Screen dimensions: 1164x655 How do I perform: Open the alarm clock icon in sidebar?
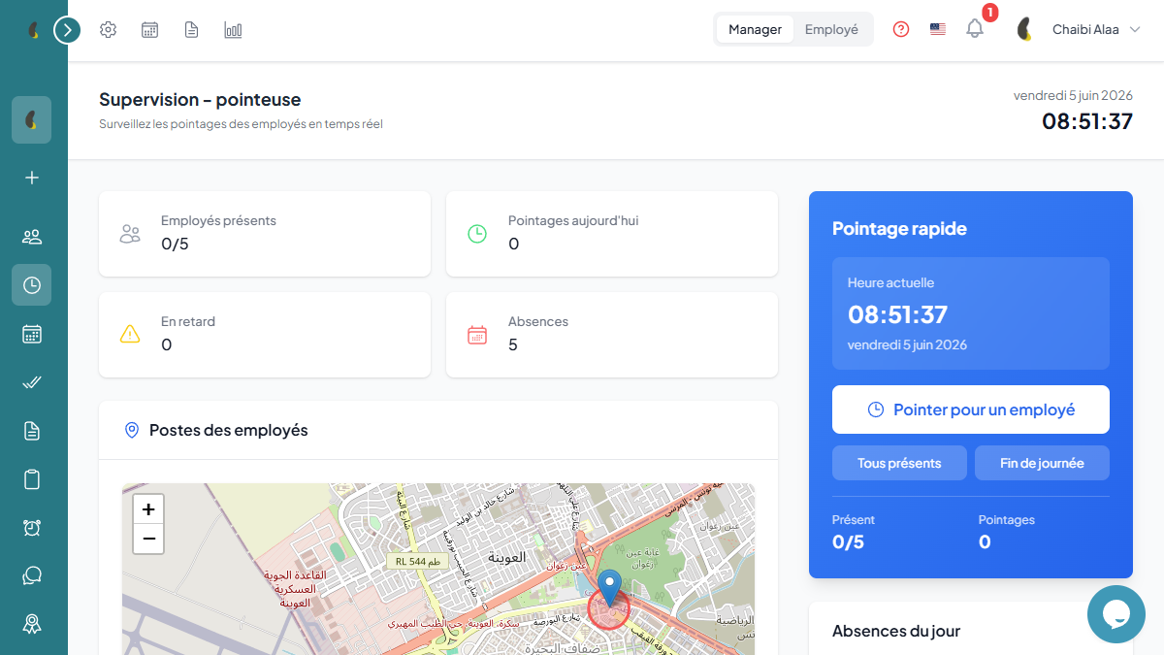click(32, 527)
